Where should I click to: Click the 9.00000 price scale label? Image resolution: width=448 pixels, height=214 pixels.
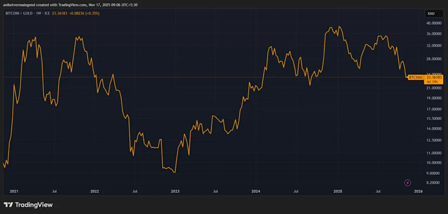click(x=434, y=172)
